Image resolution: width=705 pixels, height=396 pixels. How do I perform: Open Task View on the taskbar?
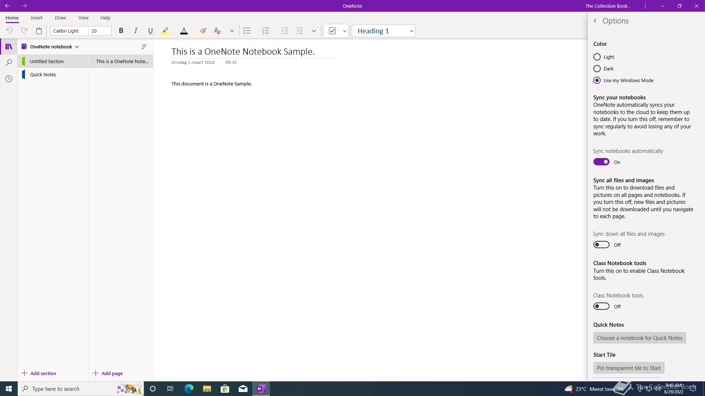[x=170, y=389]
